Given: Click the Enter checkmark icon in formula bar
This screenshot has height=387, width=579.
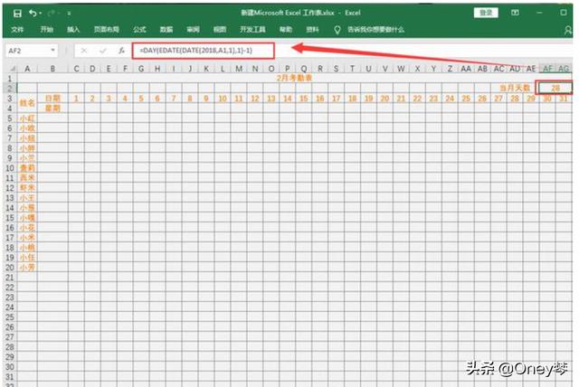Looking at the screenshot, I should [102, 51].
